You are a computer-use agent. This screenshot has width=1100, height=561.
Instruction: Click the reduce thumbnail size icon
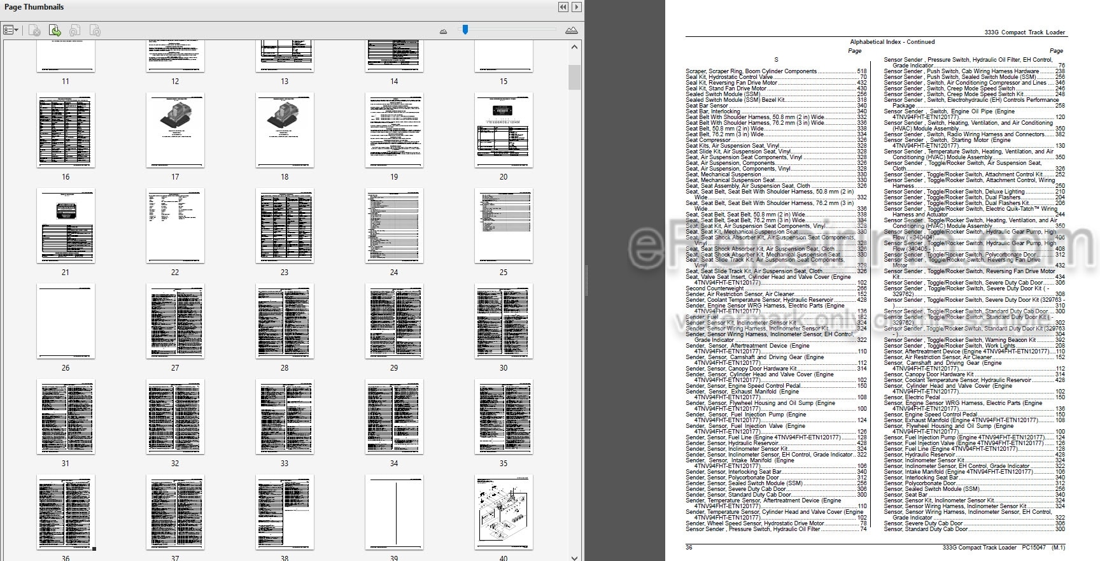coord(443,31)
